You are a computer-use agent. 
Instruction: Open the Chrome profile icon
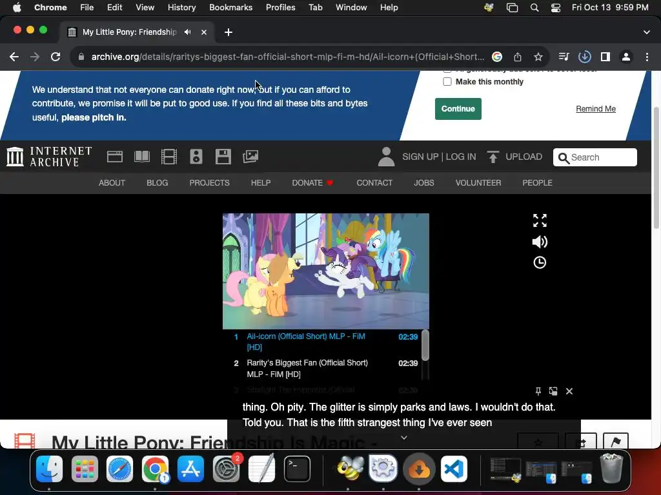tap(626, 57)
